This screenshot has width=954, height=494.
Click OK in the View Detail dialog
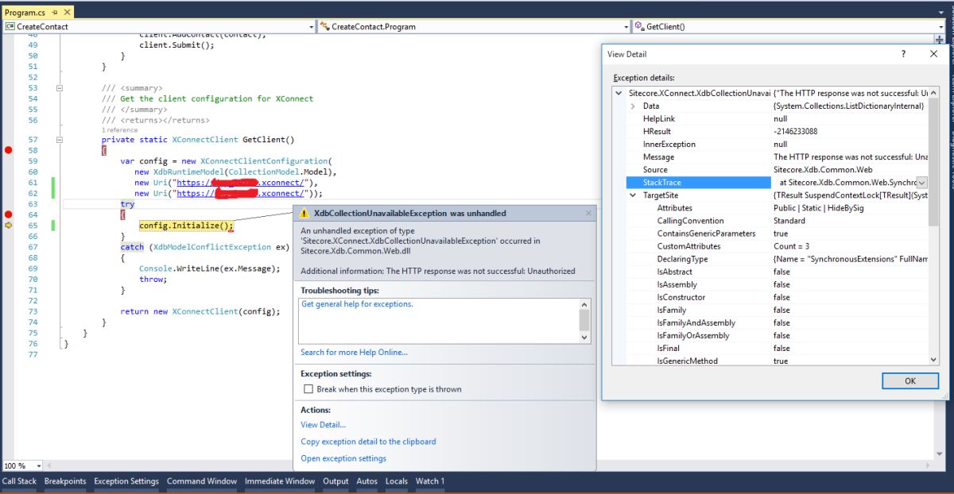coord(909,380)
